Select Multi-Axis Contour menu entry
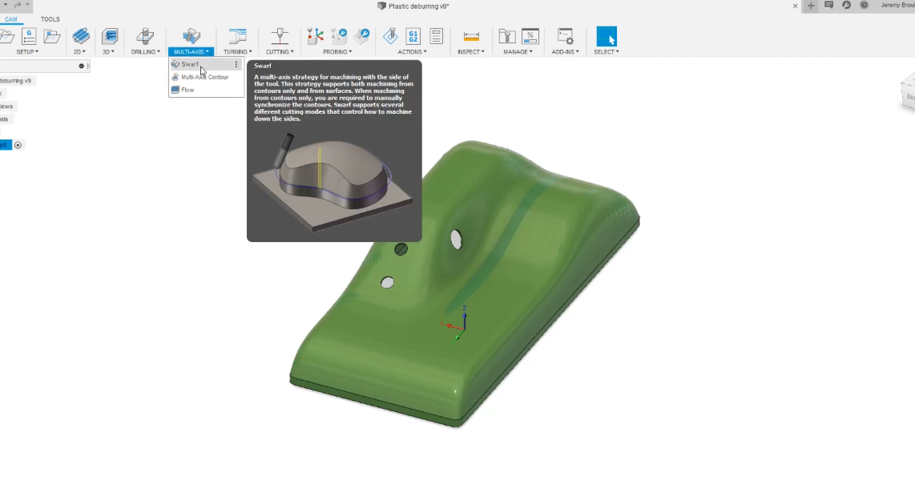This screenshot has width=915, height=501. (x=204, y=77)
